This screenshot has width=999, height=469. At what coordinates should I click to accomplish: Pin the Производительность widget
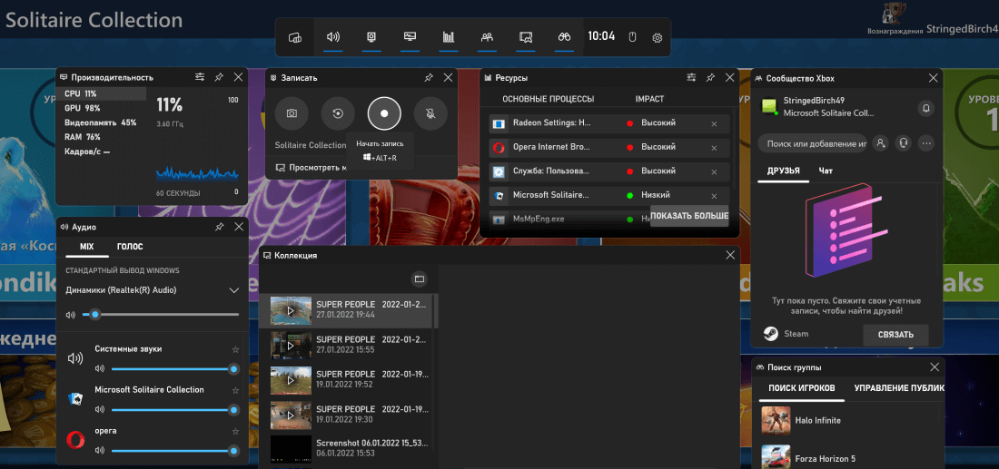219,78
